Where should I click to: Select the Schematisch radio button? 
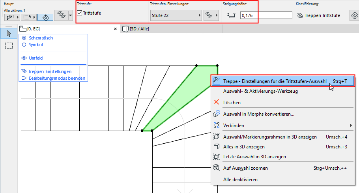click(24, 38)
